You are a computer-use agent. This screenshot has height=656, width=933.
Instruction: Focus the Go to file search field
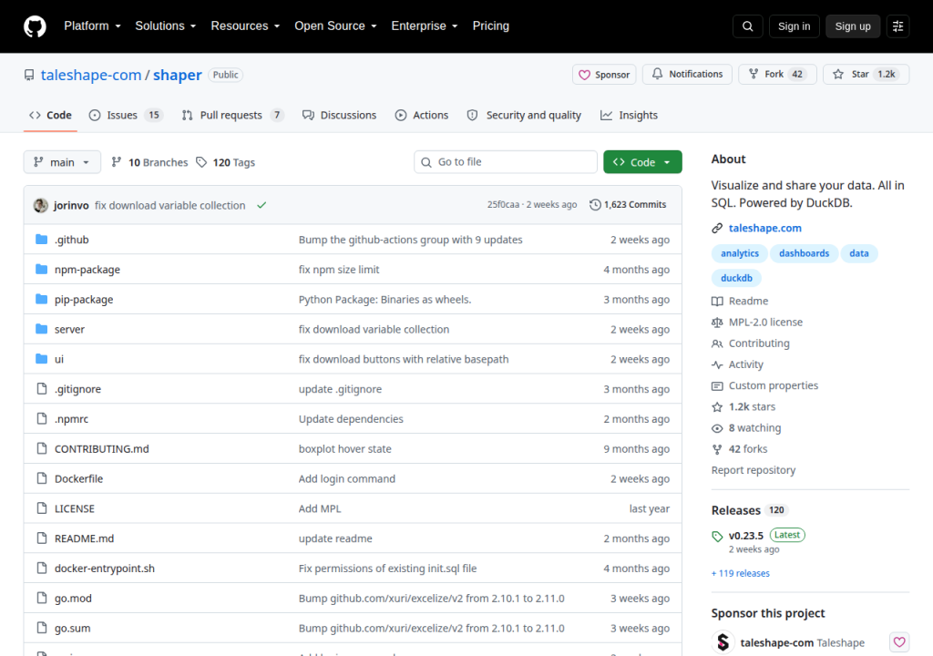click(505, 162)
